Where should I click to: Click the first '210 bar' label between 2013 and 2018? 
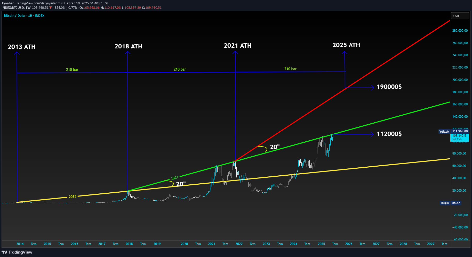(x=72, y=70)
